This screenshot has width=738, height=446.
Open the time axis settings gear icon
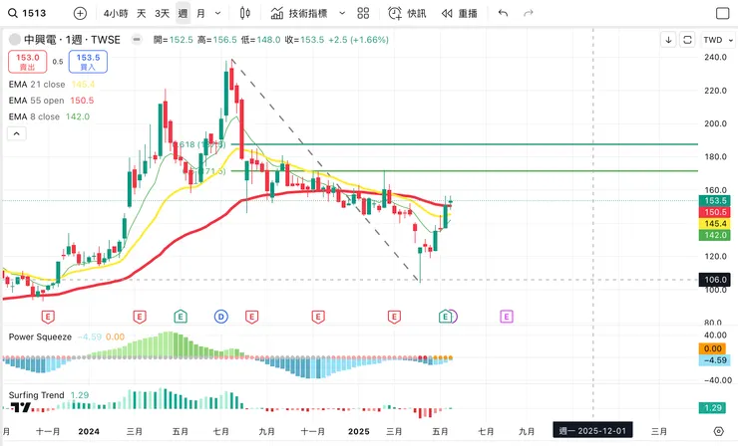coord(718,431)
